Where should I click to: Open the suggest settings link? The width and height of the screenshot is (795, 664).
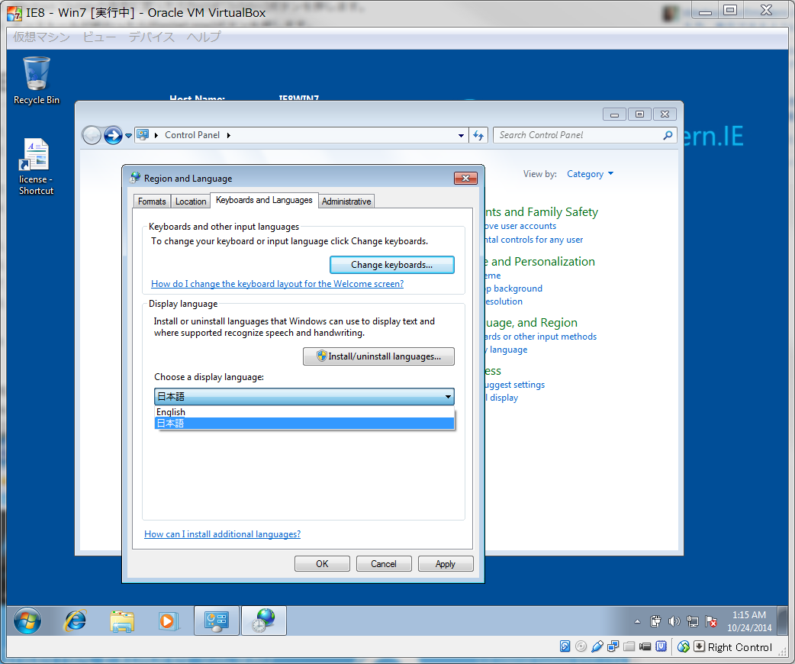click(515, 385)
